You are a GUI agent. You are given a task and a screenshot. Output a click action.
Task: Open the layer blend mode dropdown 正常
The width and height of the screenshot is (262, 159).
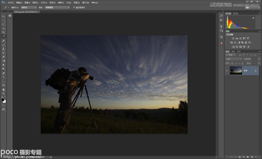pyautogui.click(x=234, y=59)
